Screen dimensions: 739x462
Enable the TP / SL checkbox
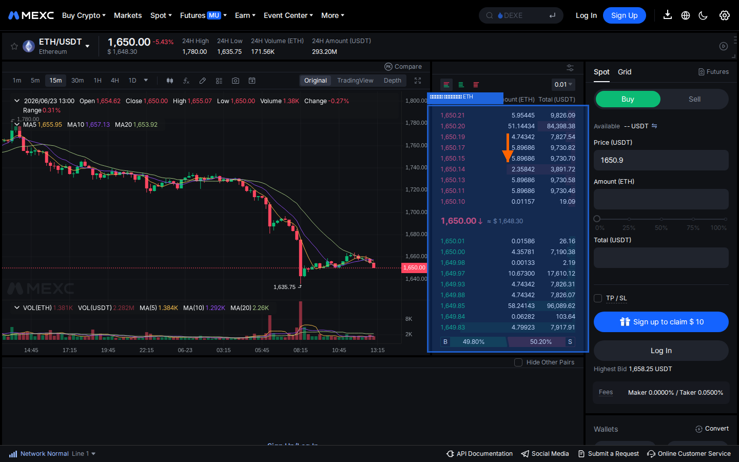tap(598, 298)
